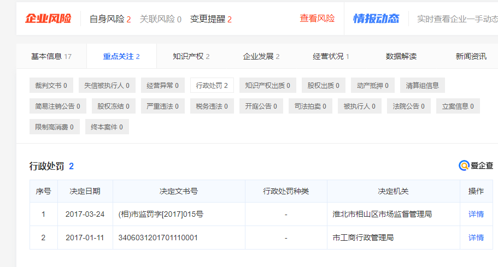
Task: Open the 情报动态 heading
Action: click(x=376, y=19)
